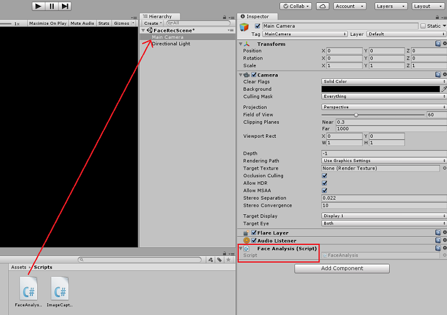The image size is (447, 315).
Task: Click the search by label tag icon
Action: (x=219, y=260)
